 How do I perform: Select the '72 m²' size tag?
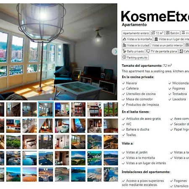click(157, 33)
